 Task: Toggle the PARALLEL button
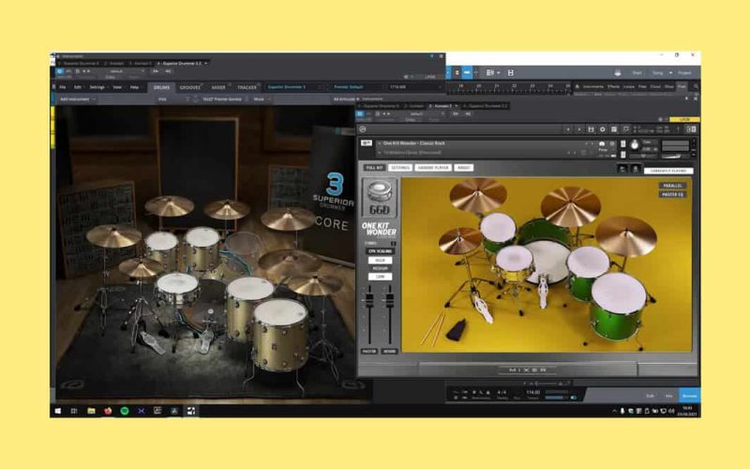point(672,186)
